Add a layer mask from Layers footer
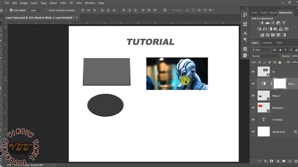 [271, 161]
